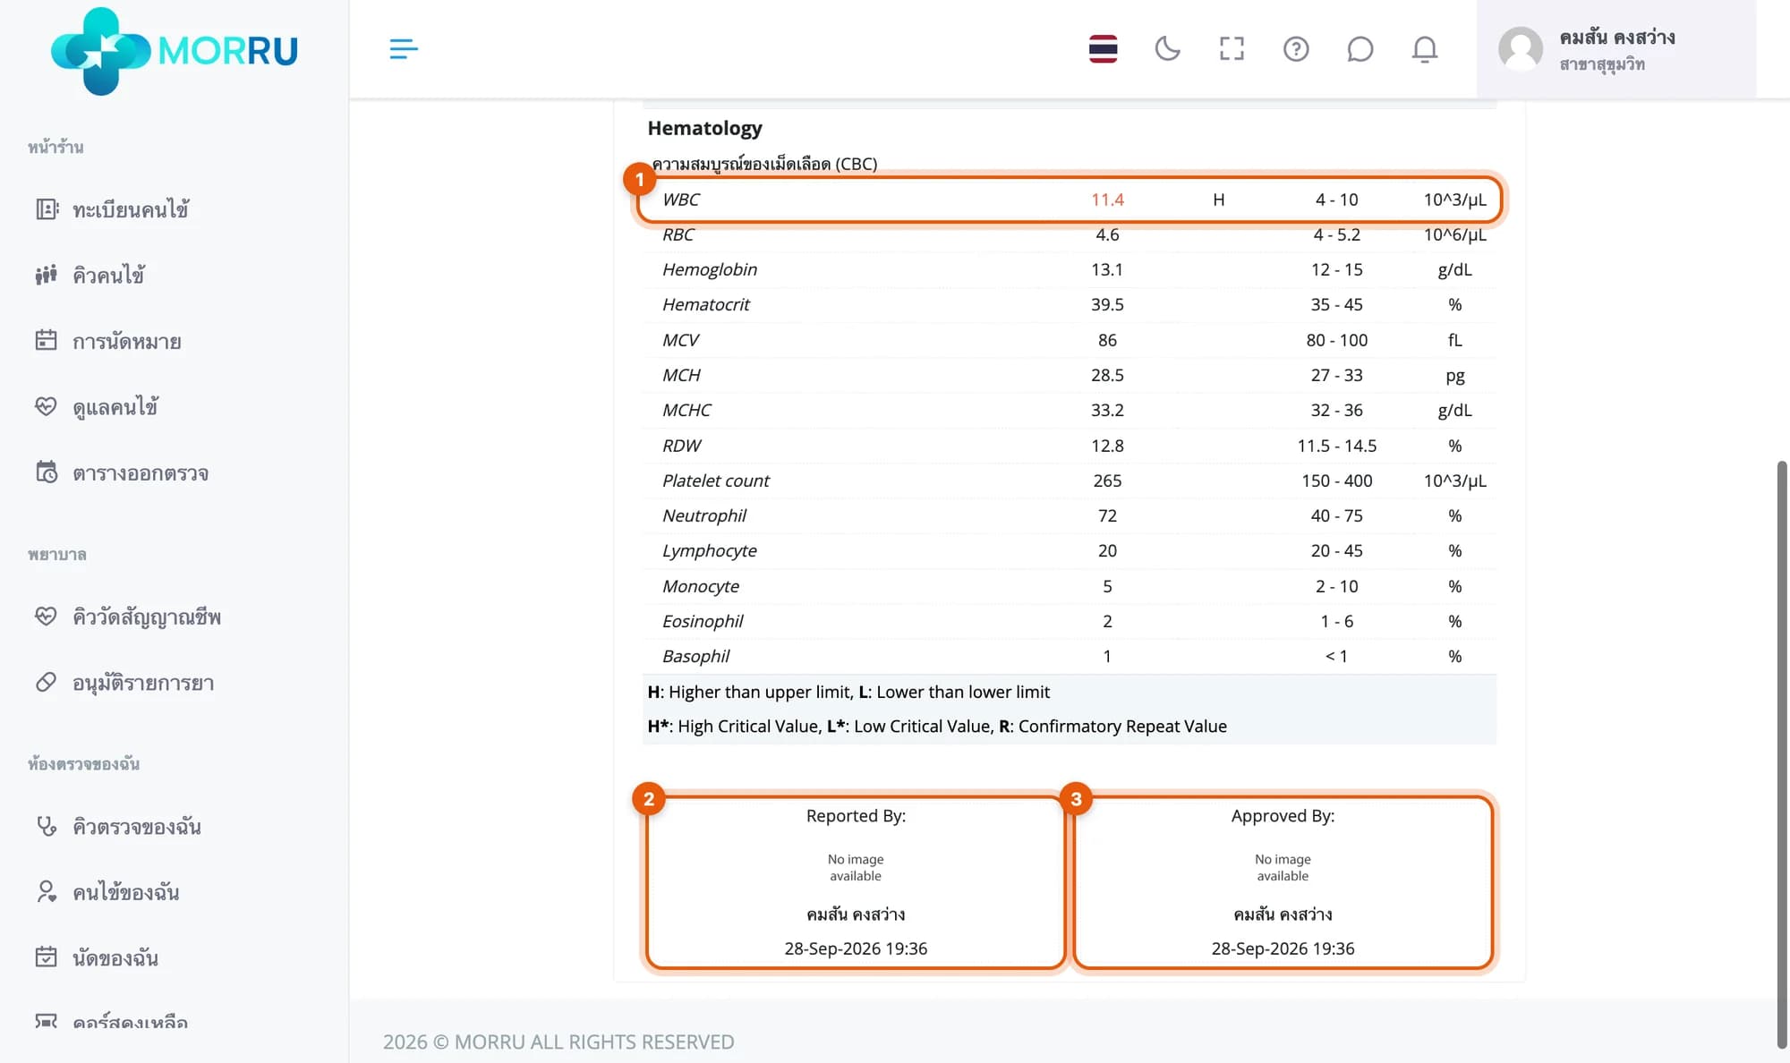Open นัดของฉัน in the sidebar
1790x1063 pixels.
click(115, 957)
